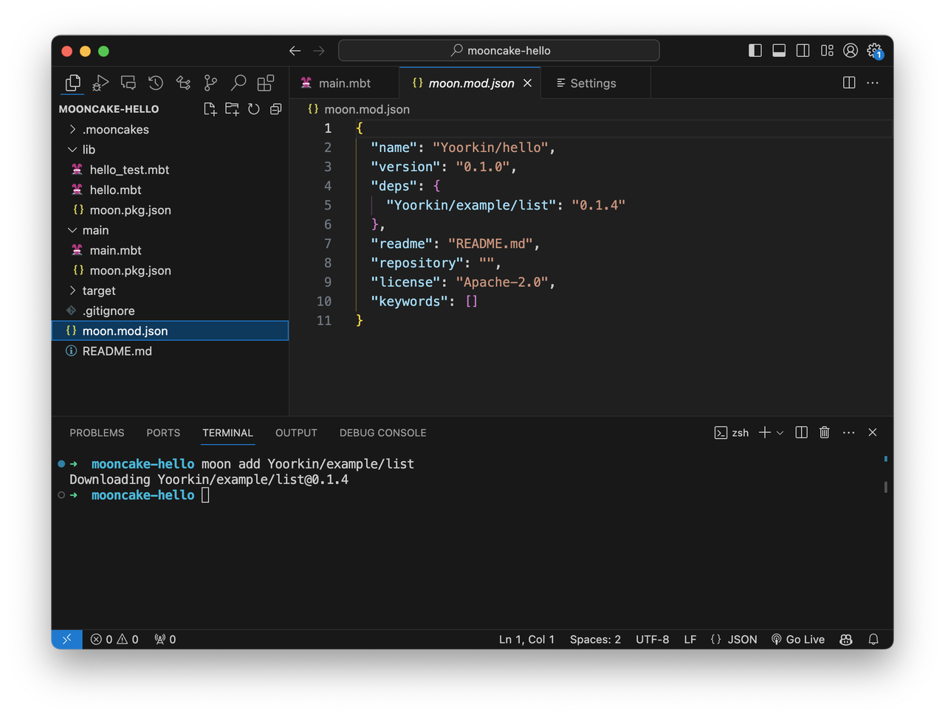The height and width of the screenshot is (717, 945).
Task: Split the editor to the right
Action: click(x=849, y=83)
